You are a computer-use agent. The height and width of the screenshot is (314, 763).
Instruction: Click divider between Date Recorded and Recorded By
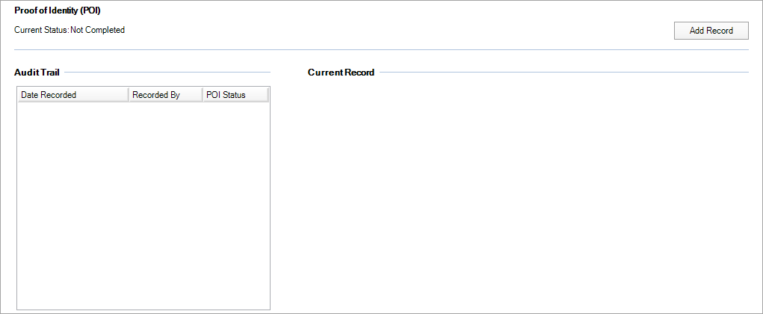tap(129, 95)
